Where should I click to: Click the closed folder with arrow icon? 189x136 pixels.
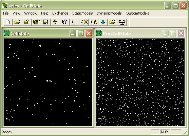pyautogui.click(x=27, y=22)
